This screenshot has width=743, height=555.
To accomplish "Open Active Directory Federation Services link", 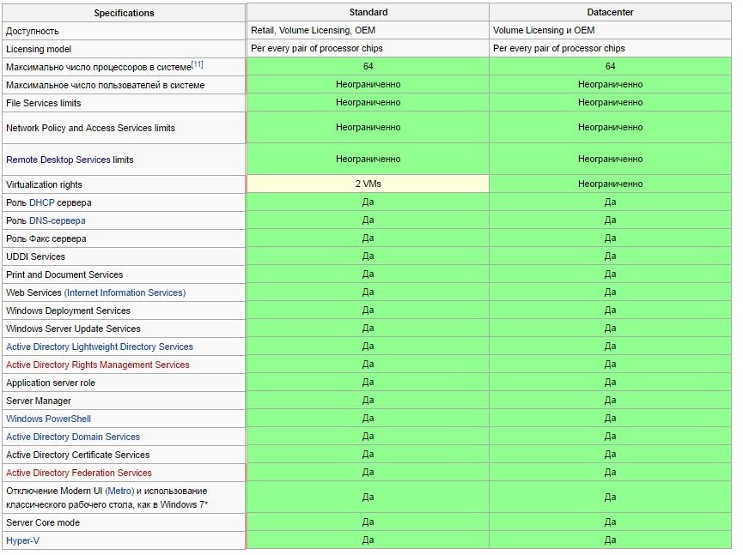I will pos(79,472).
